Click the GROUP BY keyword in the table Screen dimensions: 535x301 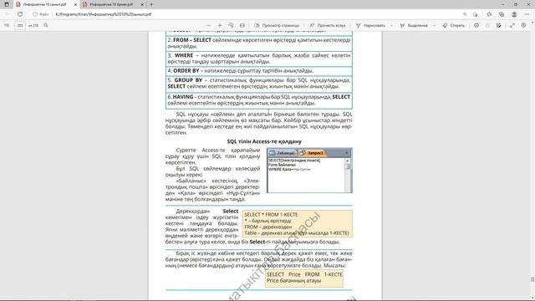[188, 80]
